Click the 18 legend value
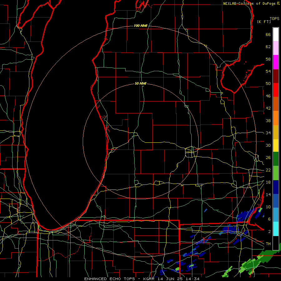Viewport: 281px width, 281px height. [268, 182]
